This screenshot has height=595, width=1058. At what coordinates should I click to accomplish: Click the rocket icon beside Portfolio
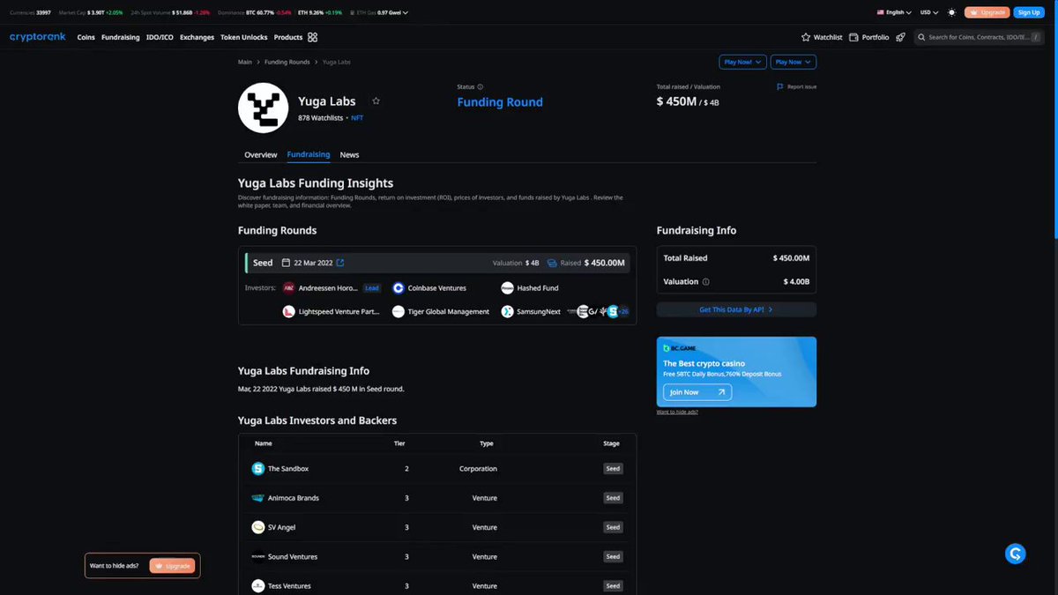[x=900, y=37]
